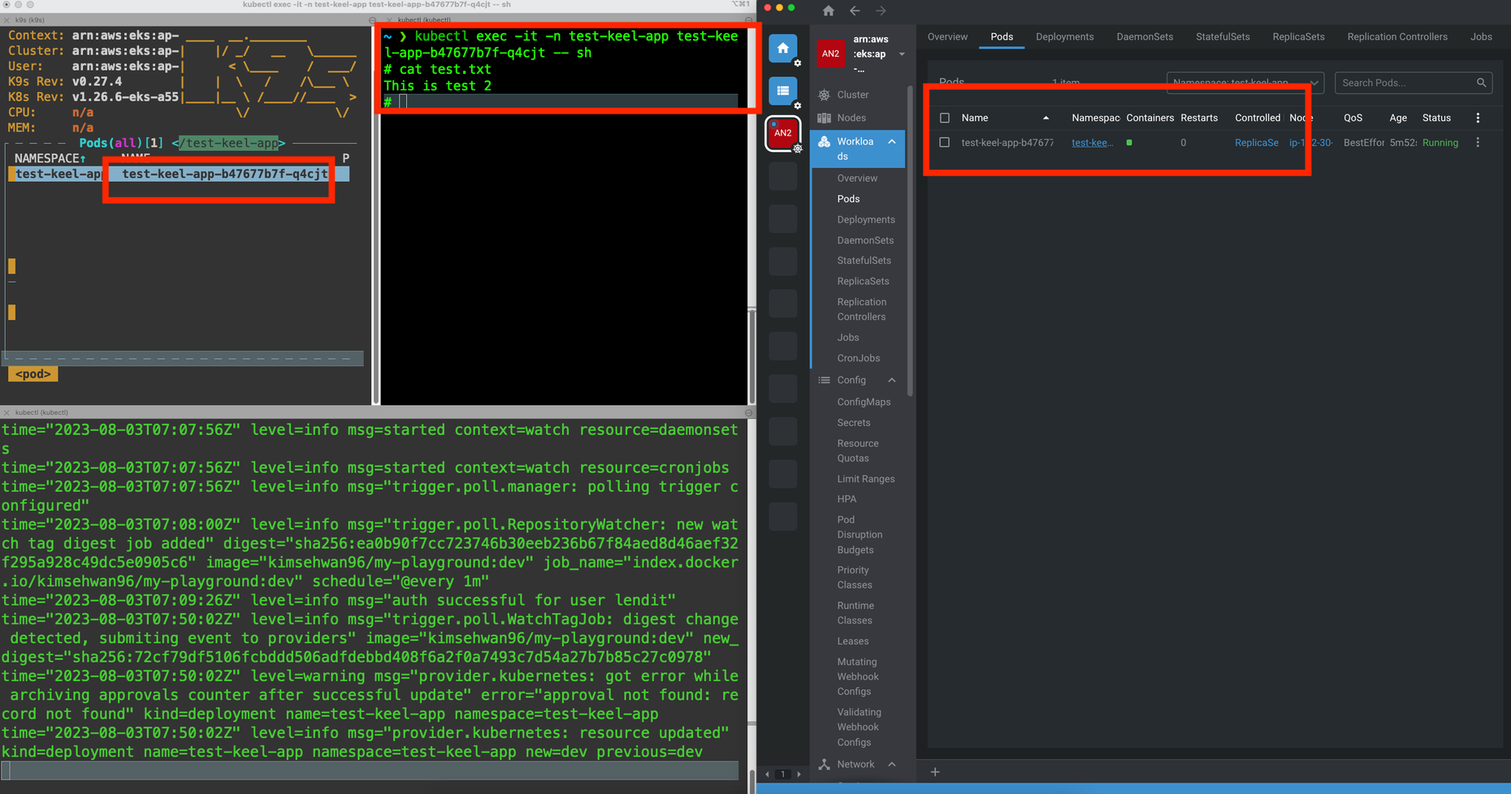Sort pods by Status column header
This screenshot has height=794, width=1511.
[x=1436, y=118]
